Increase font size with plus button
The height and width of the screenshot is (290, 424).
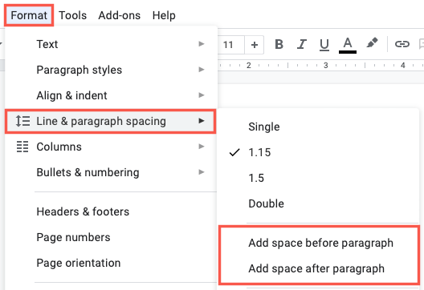click(255, 45)
